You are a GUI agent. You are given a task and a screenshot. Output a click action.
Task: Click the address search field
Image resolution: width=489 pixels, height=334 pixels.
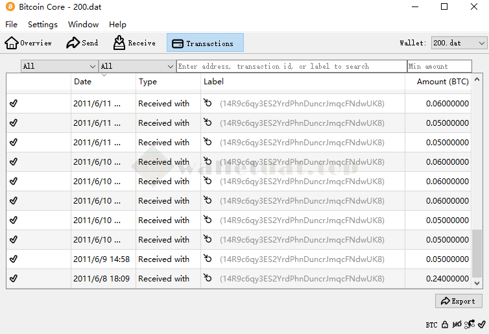pos(291,66)
